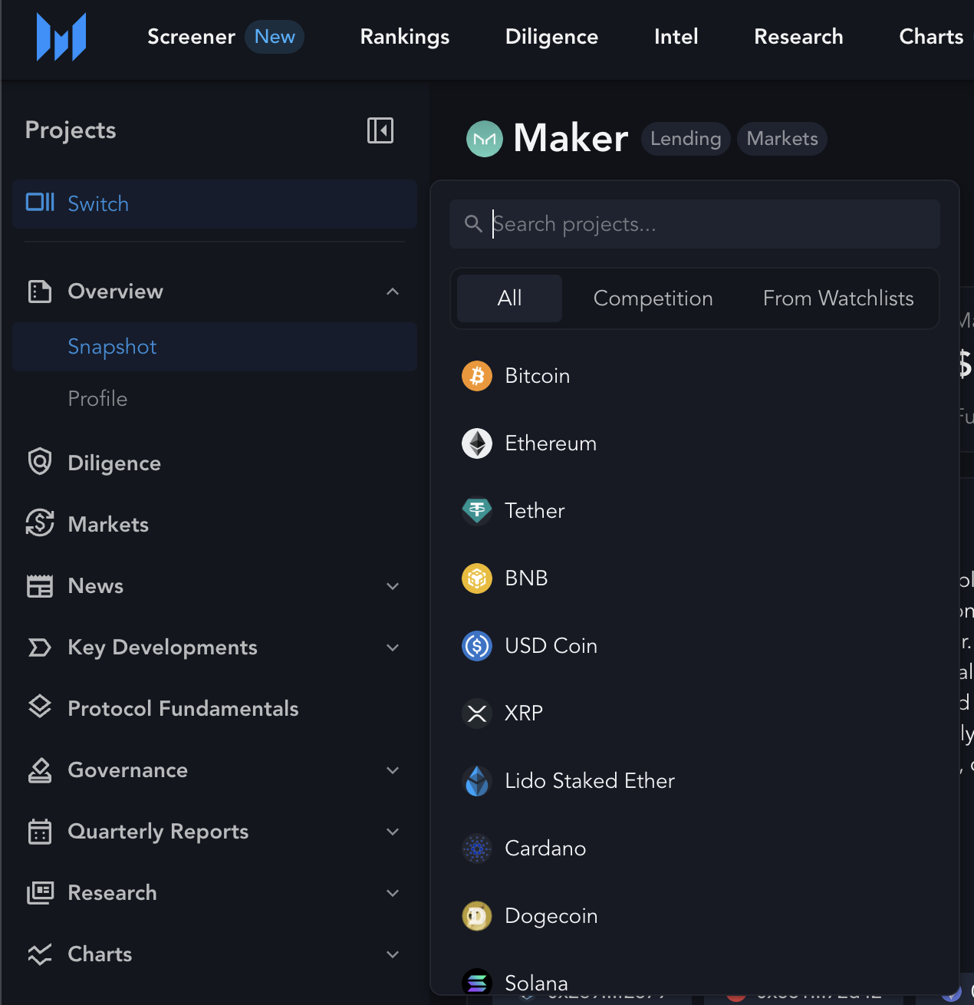Click the Maker project logo

[x=485, y=139]
